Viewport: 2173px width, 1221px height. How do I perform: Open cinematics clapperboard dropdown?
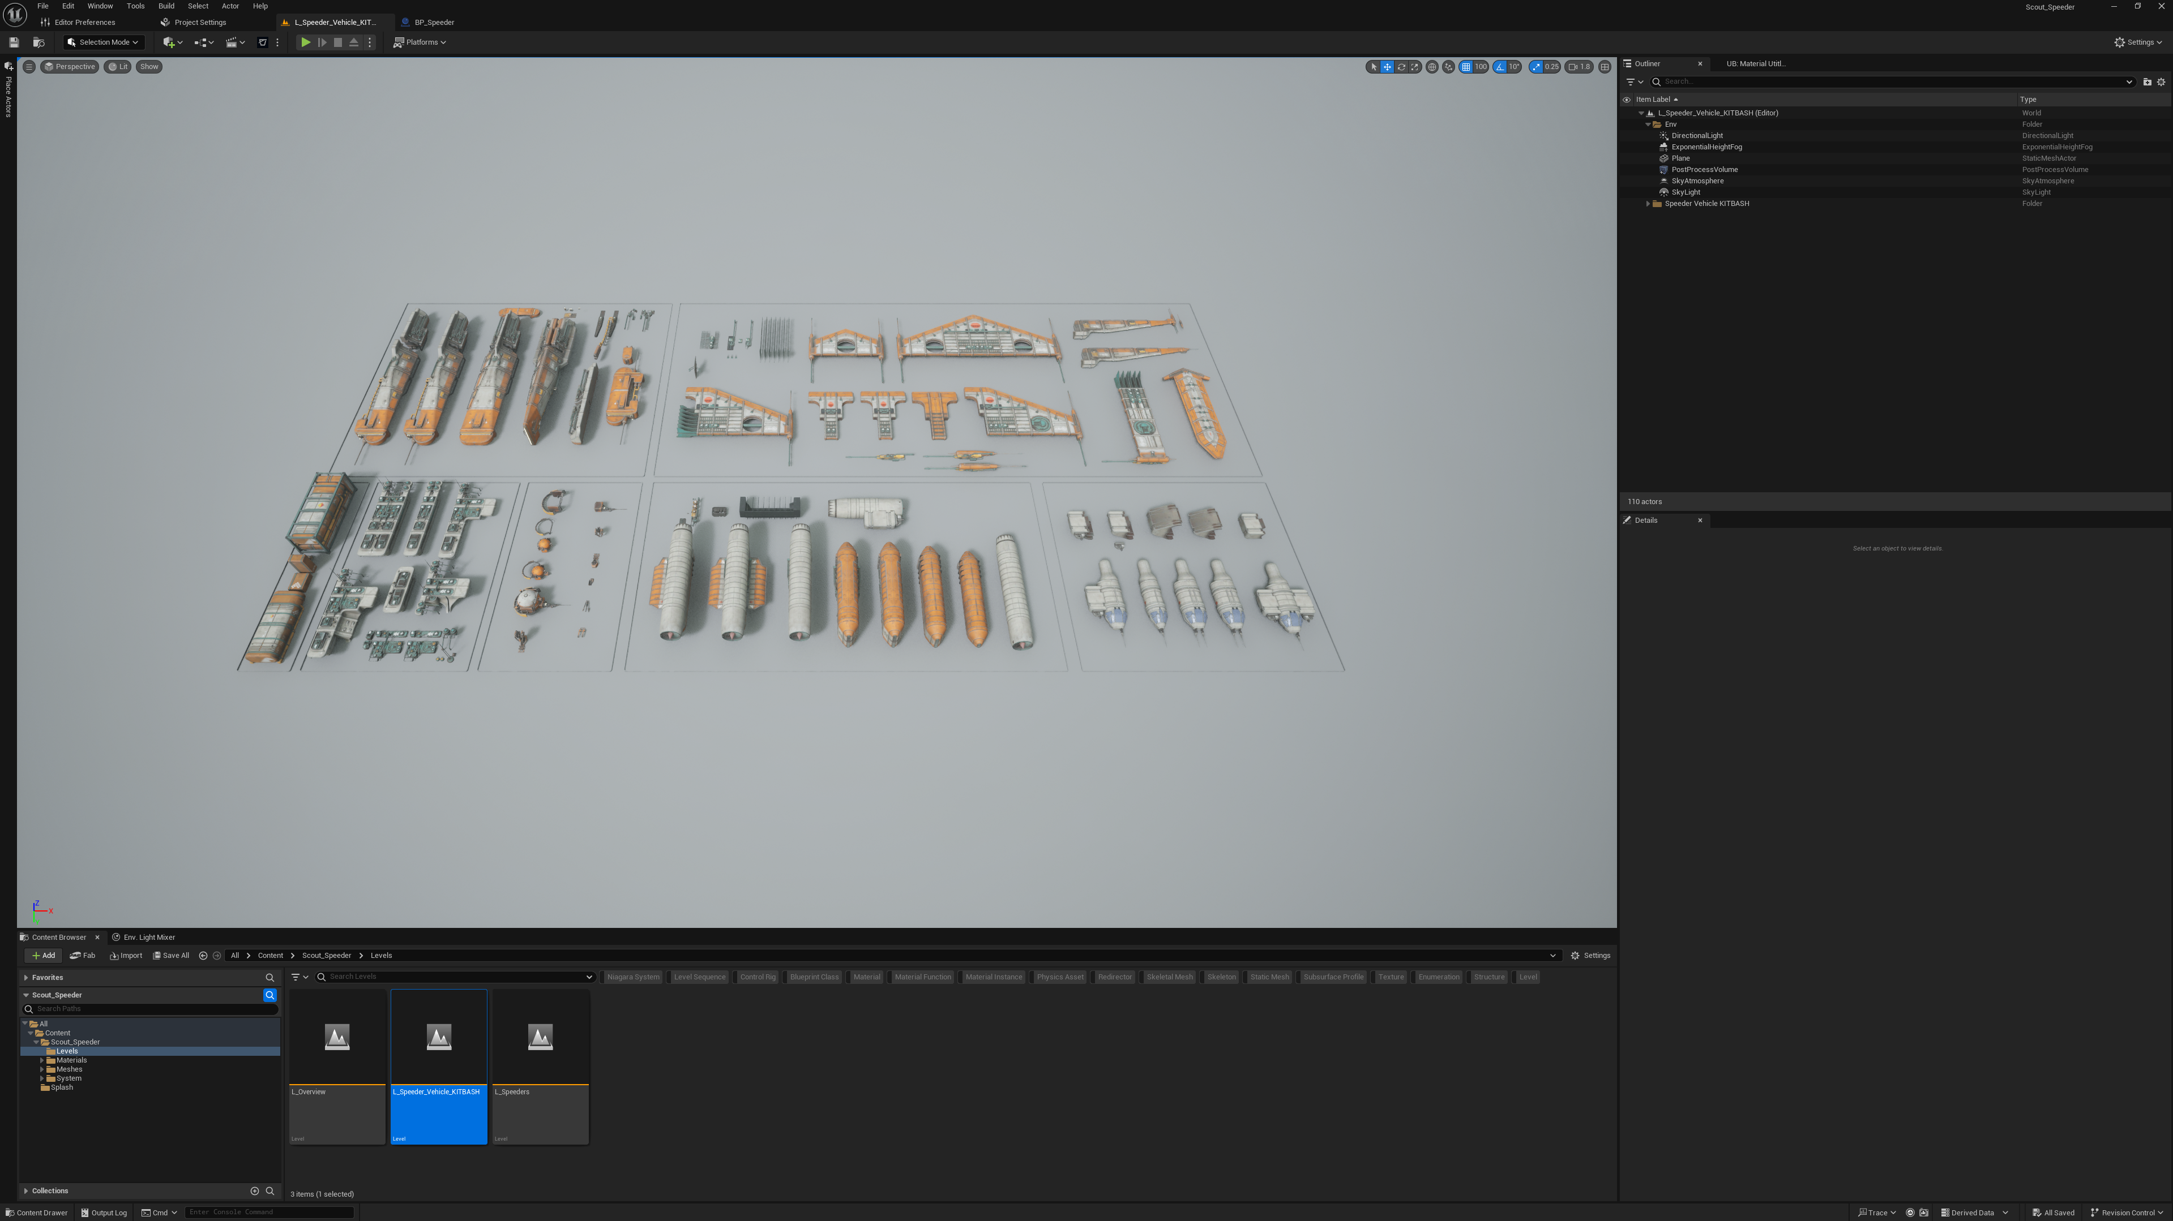tap(234, 42)
